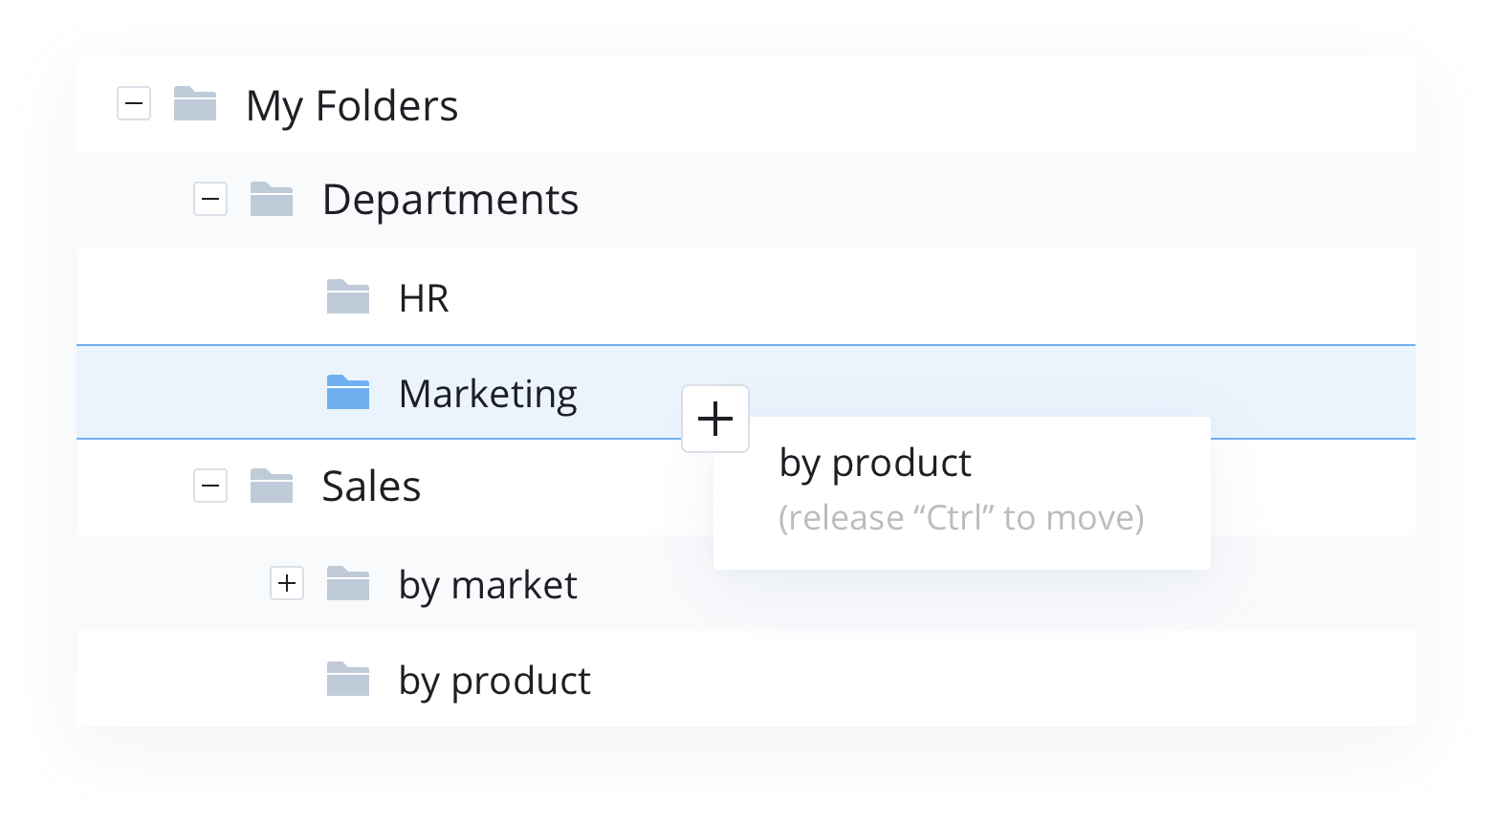Viewport: 1492px width, 822px height.
Task: Select the by product label under Sales
Action: (x=494, y=681)
